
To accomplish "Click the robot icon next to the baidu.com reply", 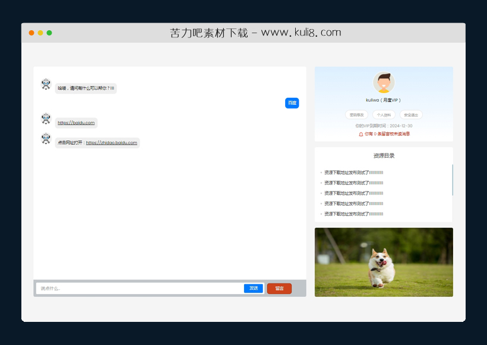I will 46,119.
